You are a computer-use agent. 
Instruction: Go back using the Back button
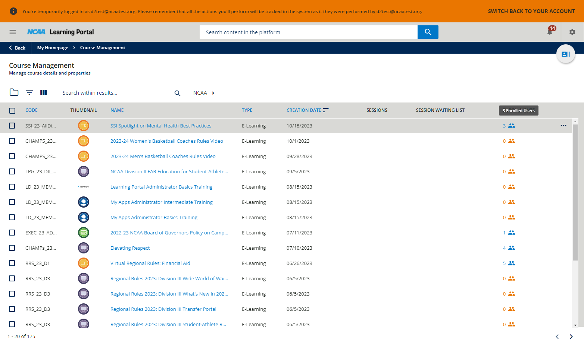pos(17,48)
